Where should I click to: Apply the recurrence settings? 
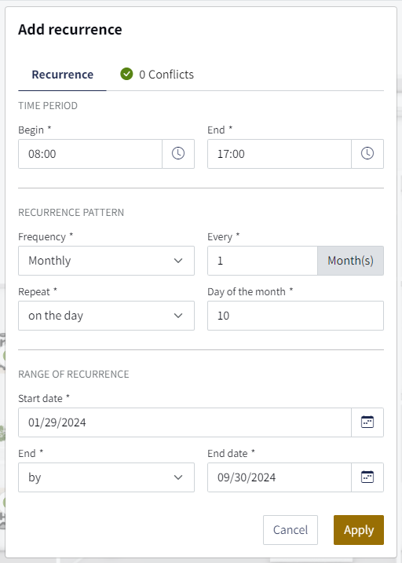coord(359,530)
